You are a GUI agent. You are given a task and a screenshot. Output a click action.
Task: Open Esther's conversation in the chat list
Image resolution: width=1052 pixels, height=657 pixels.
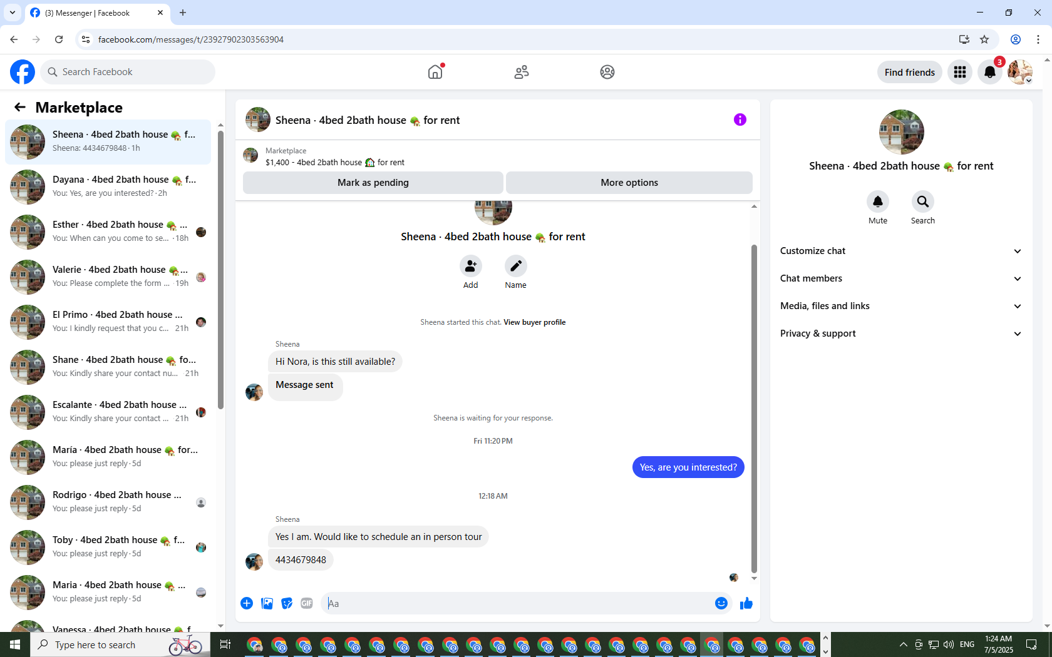click(x=108, y=232)
